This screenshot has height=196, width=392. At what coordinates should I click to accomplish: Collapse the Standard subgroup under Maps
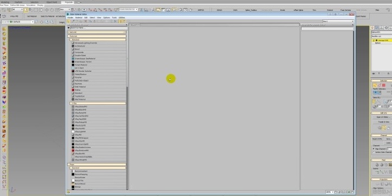click(98, 168)
